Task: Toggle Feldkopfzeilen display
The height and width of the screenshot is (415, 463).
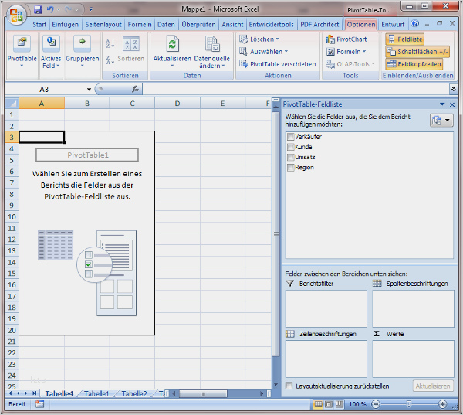Action: click(414, 64)
